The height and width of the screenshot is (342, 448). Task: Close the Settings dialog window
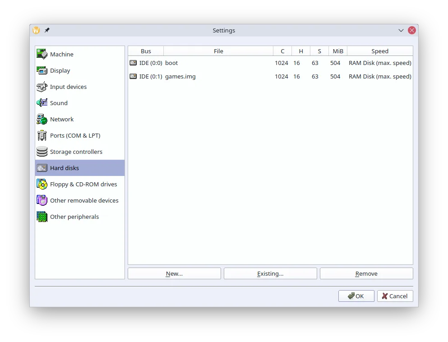tap(412, 30)
